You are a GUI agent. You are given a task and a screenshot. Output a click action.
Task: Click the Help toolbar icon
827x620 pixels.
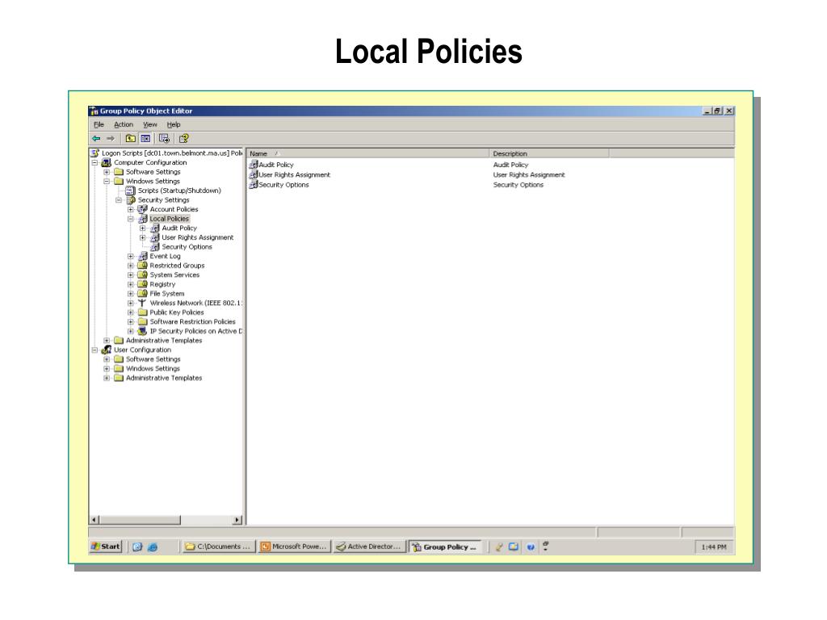click(x=183, y=139)
